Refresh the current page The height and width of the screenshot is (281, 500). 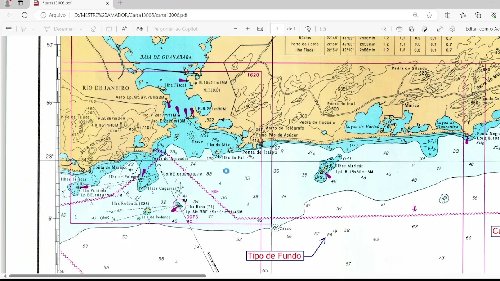25,15
